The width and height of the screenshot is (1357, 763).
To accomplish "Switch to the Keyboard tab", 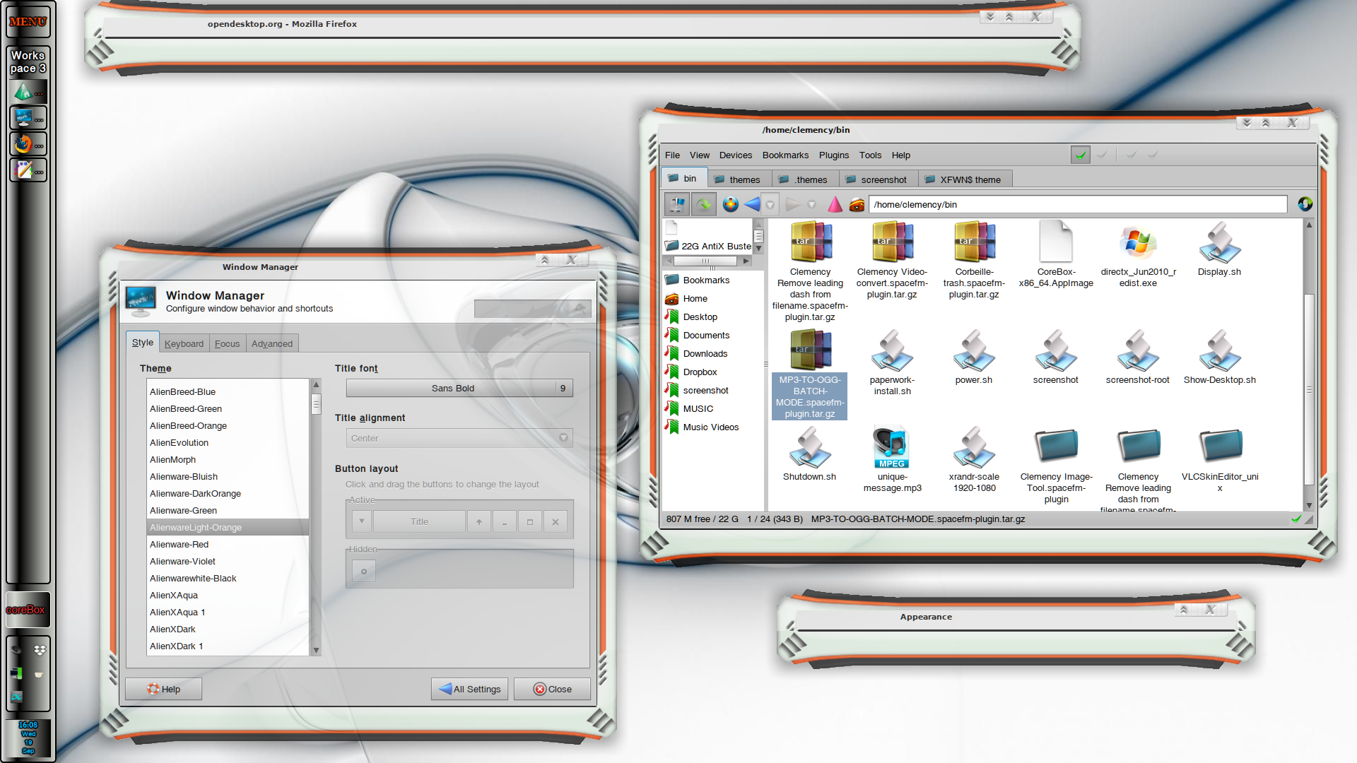I will pyautogui.click(x=184, y=343).
